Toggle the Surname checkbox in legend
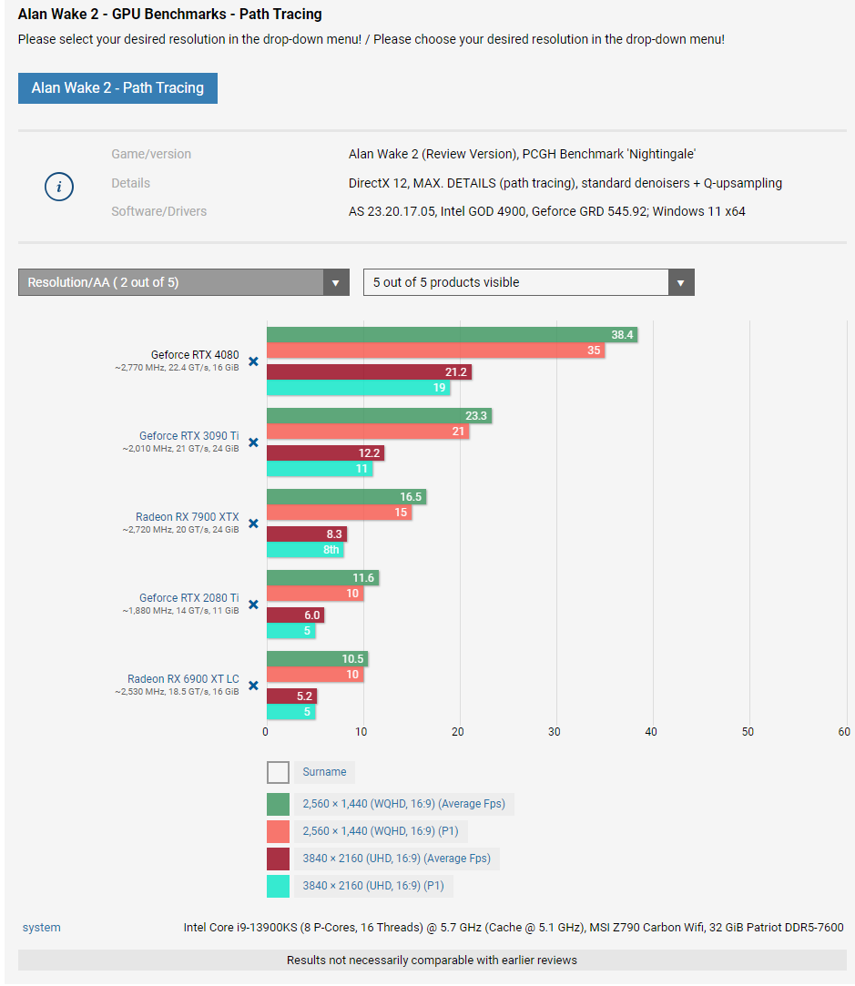This screenshot has height=986, width=855. pos(278,772)
